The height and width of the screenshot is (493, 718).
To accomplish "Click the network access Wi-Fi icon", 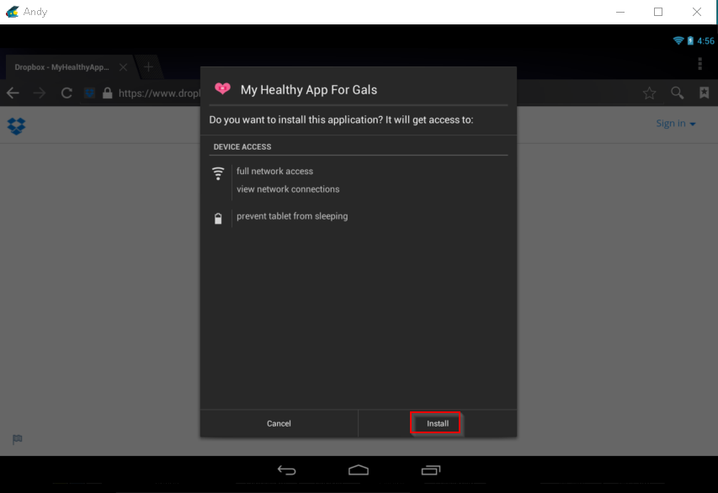I will (218, 173).
